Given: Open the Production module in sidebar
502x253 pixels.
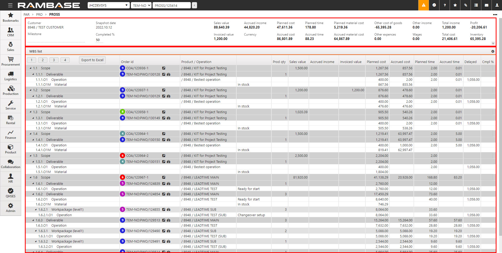Looking at the screenshot, I should (10, 90).
